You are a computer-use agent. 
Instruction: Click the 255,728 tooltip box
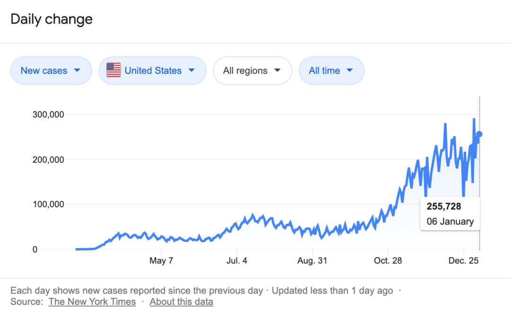point(450,214)
